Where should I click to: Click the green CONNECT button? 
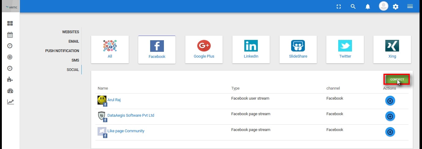click(397, 80)
